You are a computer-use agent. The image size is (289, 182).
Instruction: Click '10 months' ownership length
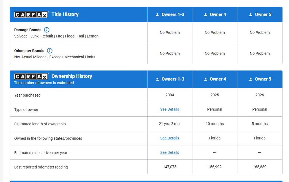(214, 124)
